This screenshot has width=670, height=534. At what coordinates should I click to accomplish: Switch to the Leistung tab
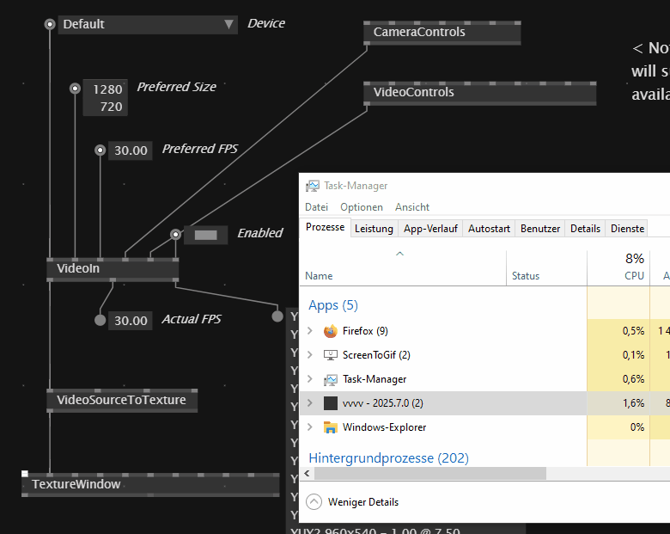click(374, 228)
